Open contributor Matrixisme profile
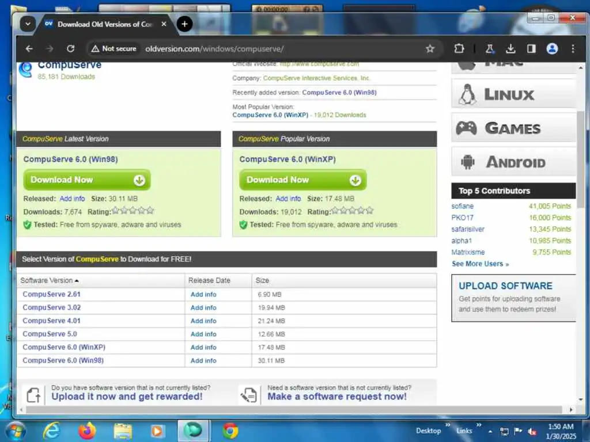Image resolution: width=590 pixels, height=442 pixels. tap(468, 252)
